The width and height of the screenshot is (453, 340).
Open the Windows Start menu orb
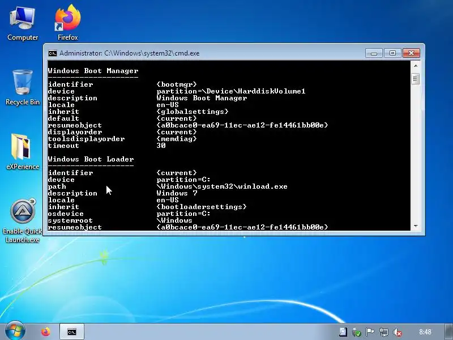(x=15, y=331)
